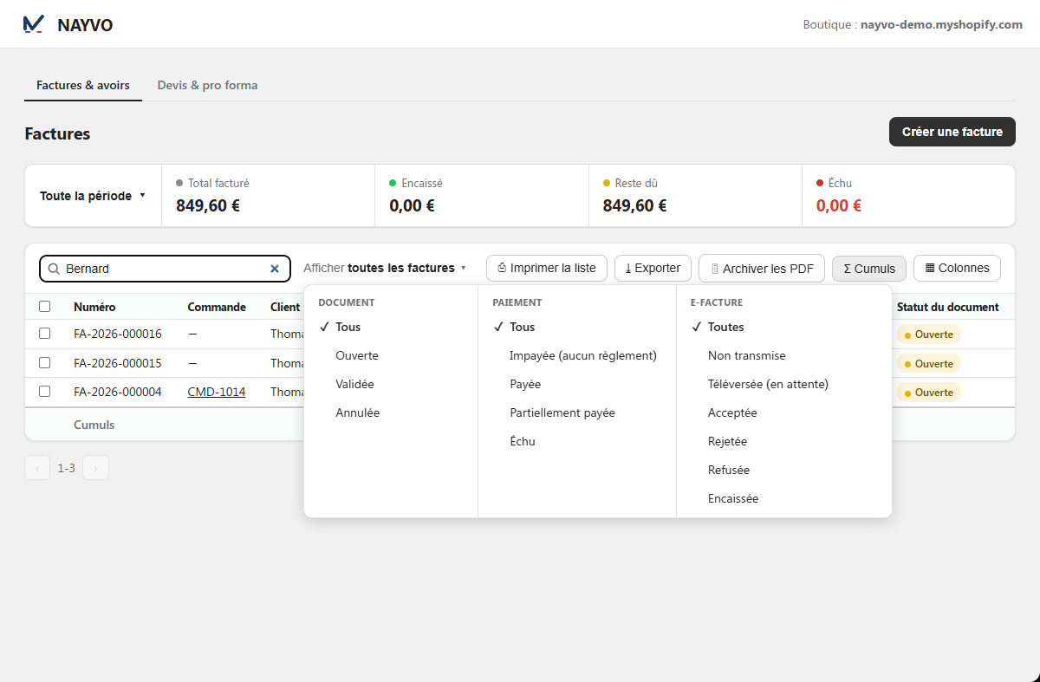The image size is (1040, 682).
Task: Toggle the Σ Cumuls totals button
Action: tap(869, 269)
